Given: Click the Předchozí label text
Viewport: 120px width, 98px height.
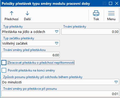Looking at the screenshot, I should point(11,19).
